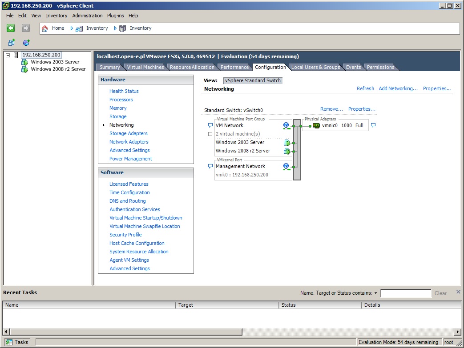Screen dimensions: 464x348
Task: Open the File menu
Action: pyautogui.click(x=10, y=16)
